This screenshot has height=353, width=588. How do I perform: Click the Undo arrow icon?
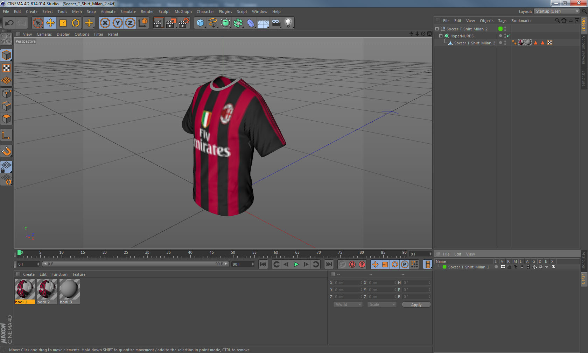(x=9, y=23)
